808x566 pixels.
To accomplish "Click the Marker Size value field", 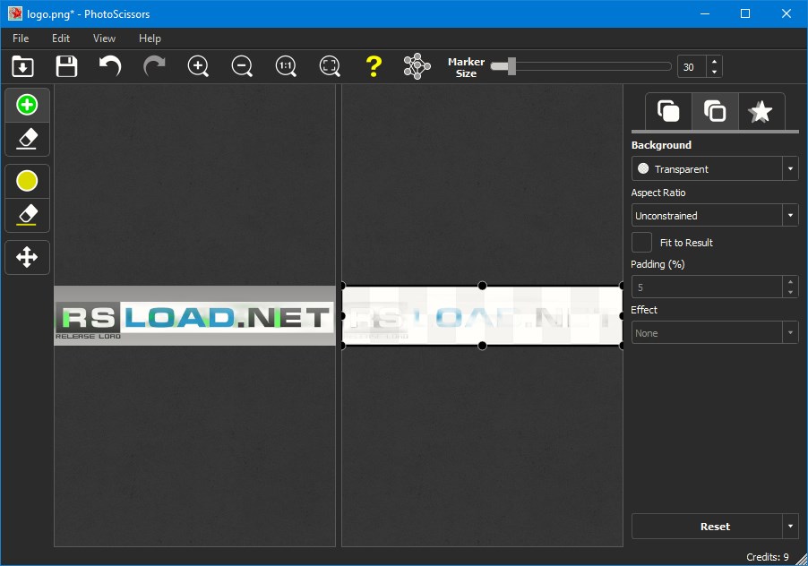I will (x=692, y=67).
